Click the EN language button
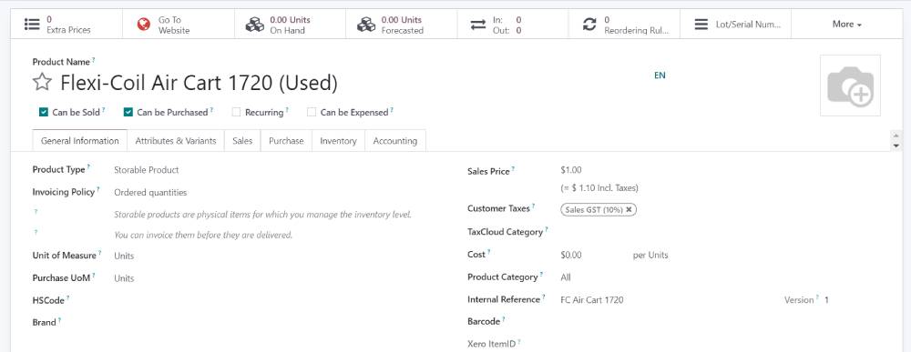This screenshot has width=911, height=352. click(x=660, y=75)
